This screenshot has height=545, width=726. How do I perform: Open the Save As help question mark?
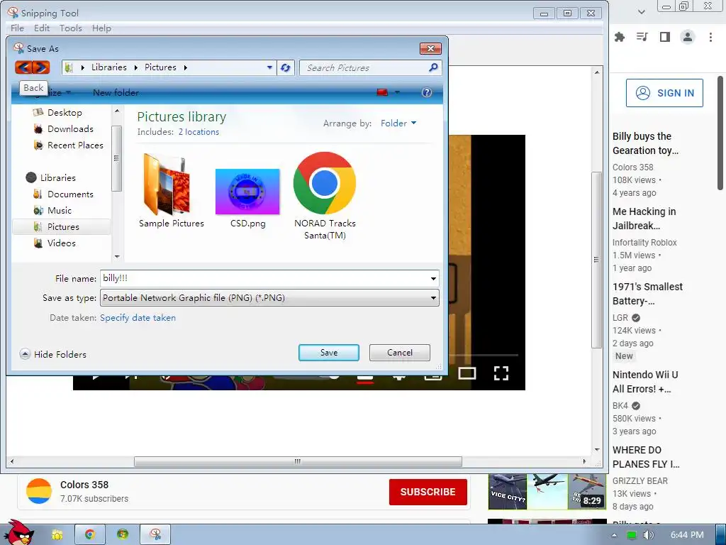(426, 92)
